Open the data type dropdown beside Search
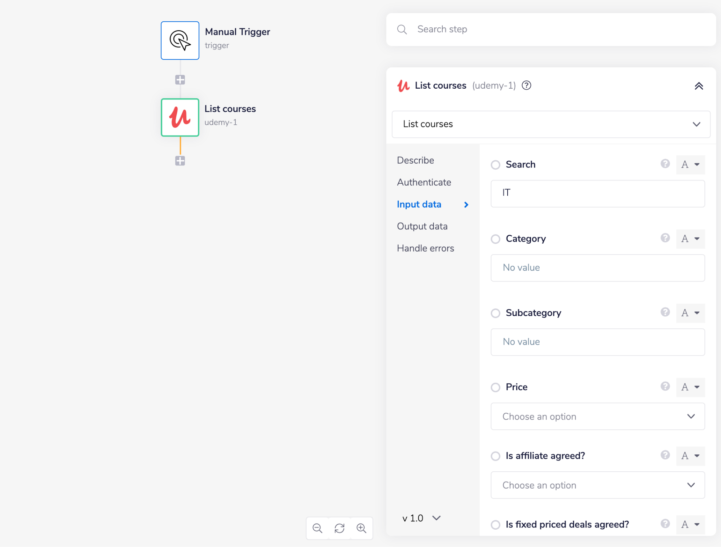The width and height of the screenshot is (721, 547). click(x=690, y=165)
